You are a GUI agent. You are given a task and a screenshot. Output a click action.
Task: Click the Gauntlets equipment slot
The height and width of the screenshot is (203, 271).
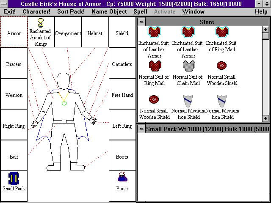[x=122, y=63]
